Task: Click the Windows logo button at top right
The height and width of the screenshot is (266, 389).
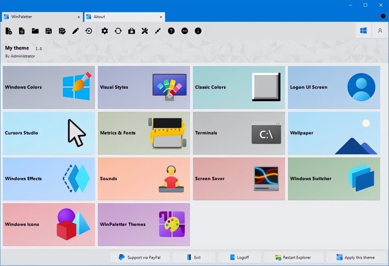Action: tap(363, 31)
